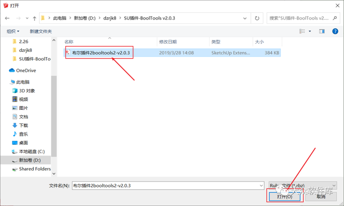The image size is (344, 206).
Task: Go back with the left arrow button
Action: [x=7, y=19]
